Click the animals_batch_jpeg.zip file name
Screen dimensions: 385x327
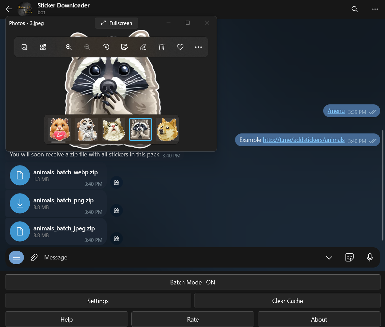pyautogui.click(x=64, y=228)
